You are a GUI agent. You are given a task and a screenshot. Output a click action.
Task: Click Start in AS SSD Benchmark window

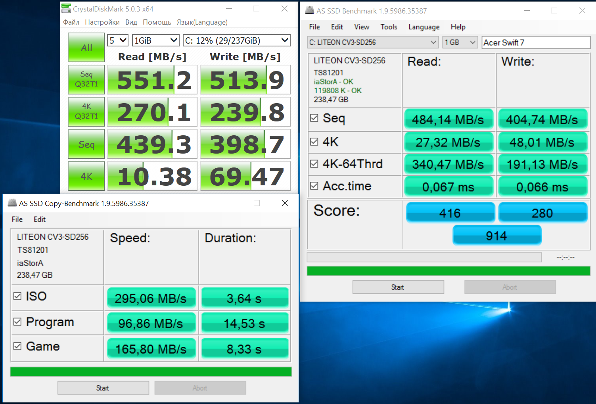[398, 287]
